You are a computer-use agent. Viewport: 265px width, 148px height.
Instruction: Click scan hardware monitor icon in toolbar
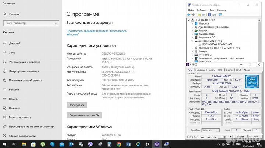(x=220, y=15)
